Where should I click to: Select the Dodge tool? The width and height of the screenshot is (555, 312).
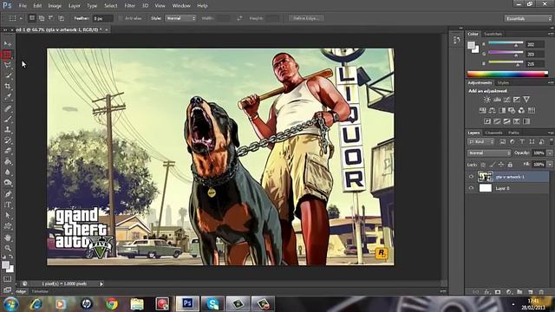pos(8,183)
